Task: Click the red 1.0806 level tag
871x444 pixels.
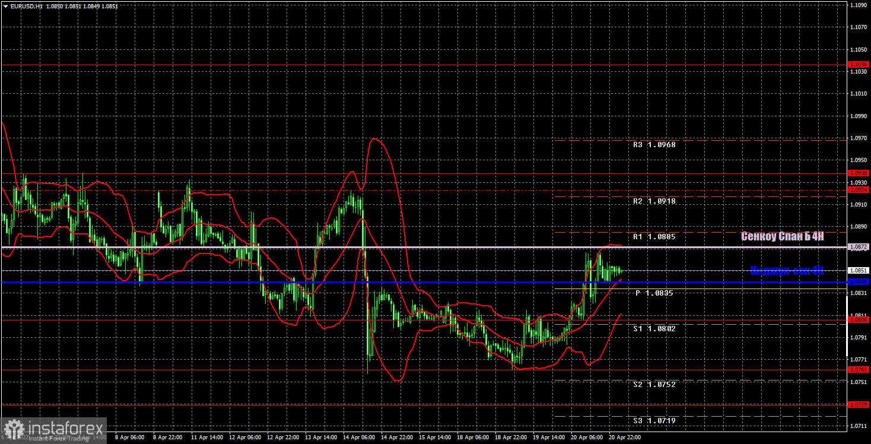Action: pyautogui.click(x=859, y=320)
